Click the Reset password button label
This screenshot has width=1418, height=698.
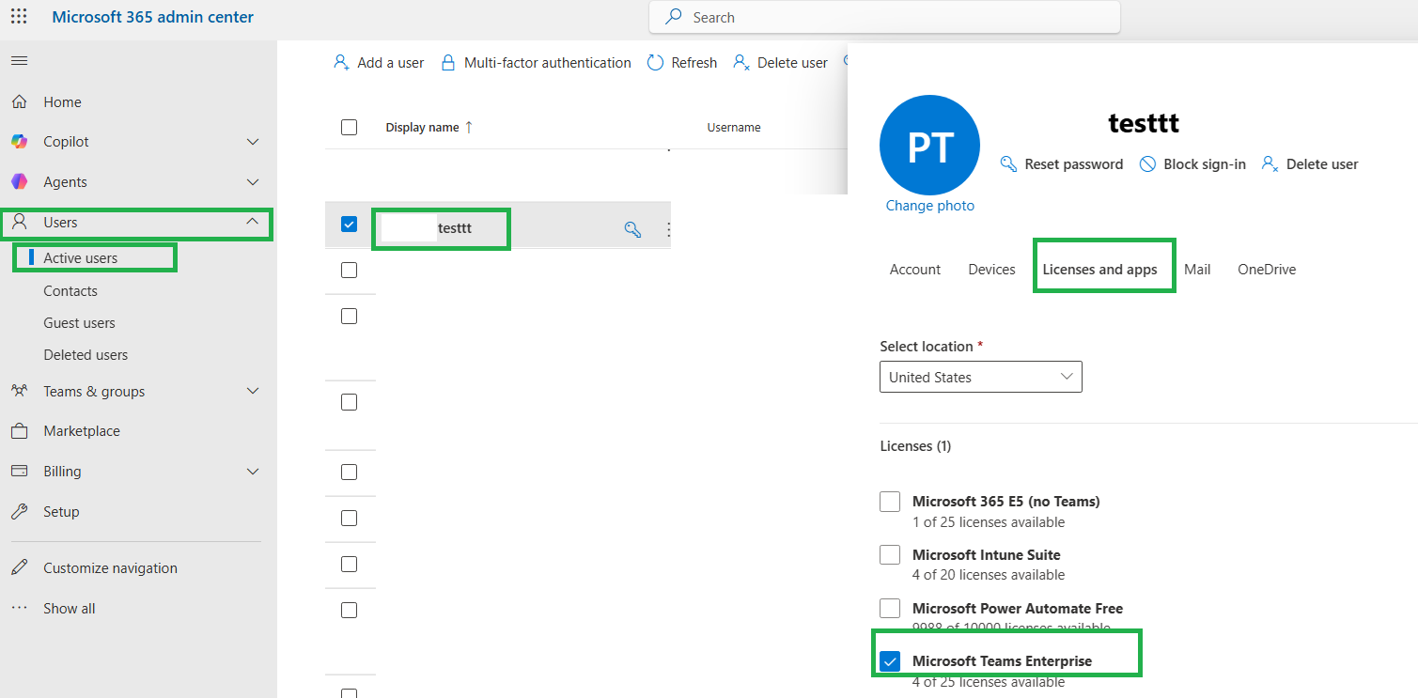tap(1074, 163)
